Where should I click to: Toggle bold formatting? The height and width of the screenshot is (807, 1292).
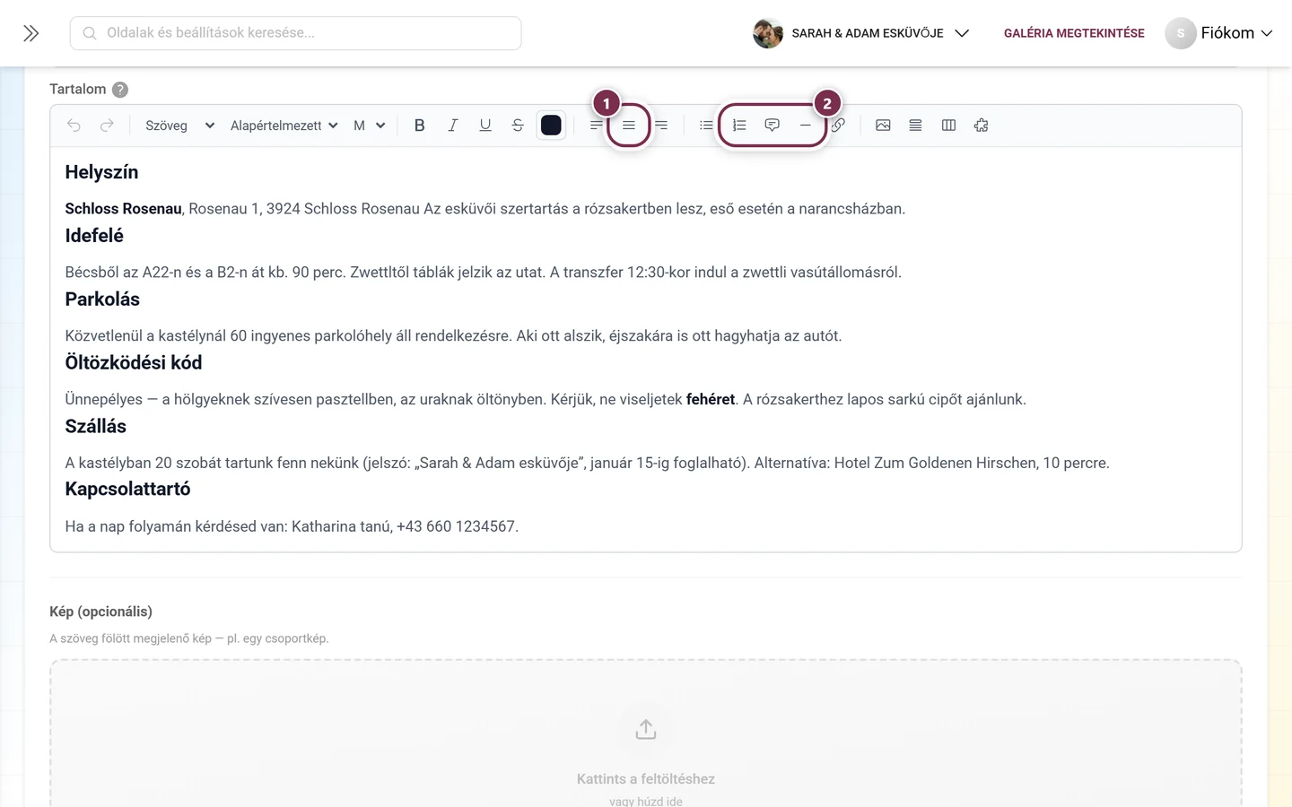[x=419, y=126]
